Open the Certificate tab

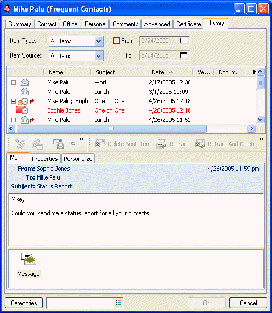click(x=189, y=24)
